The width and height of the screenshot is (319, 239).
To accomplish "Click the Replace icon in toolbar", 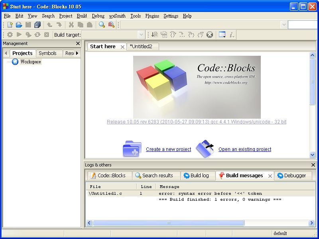I will 111,25.
